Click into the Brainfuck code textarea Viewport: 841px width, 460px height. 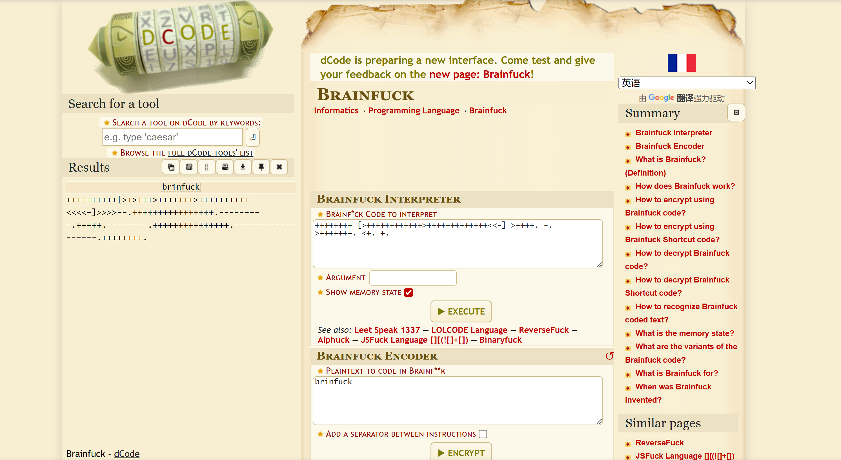(458, 244)
